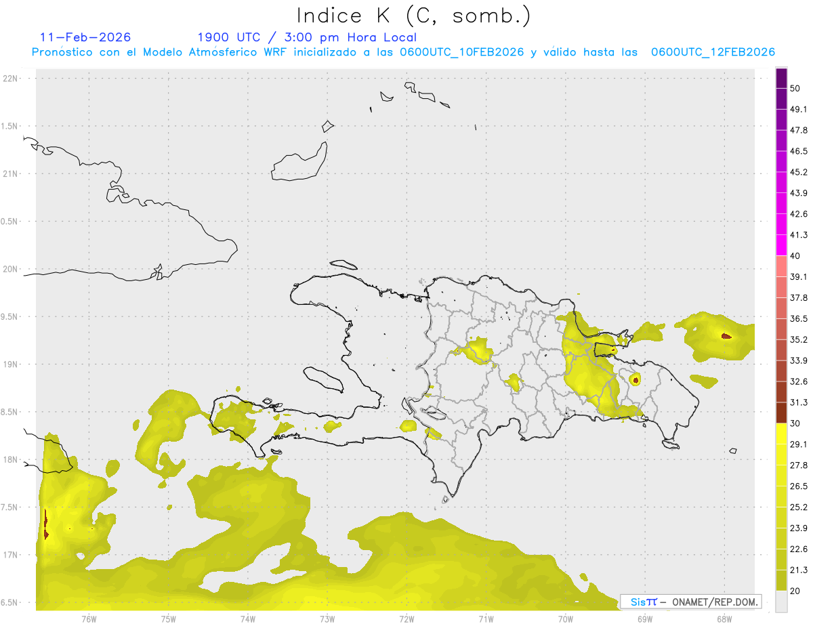The height and width of the screenshot is (628, 813).
Task: Click the '9.5N' latitude axis label
Action: coord(9,317)
